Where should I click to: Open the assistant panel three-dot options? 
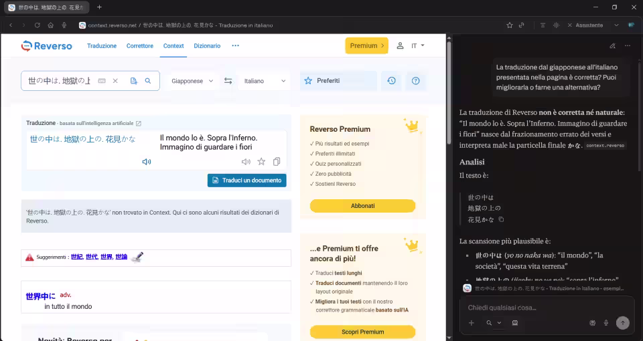tap(628, 46)
